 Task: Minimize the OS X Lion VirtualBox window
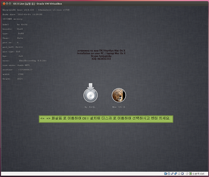[7, 3]
